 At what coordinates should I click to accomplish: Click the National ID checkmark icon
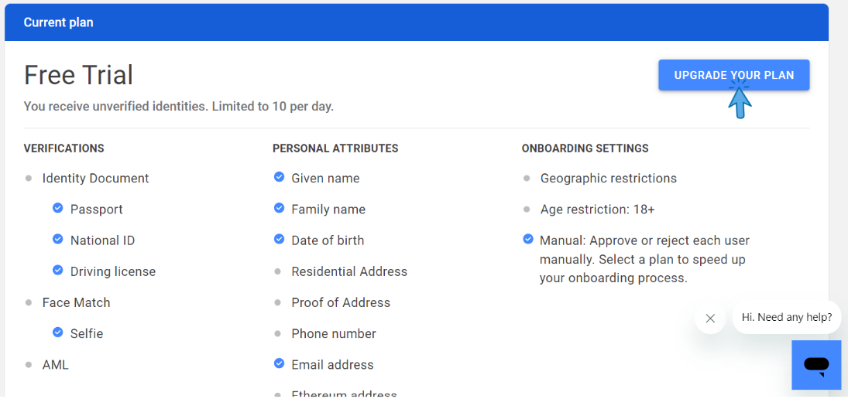58,239
